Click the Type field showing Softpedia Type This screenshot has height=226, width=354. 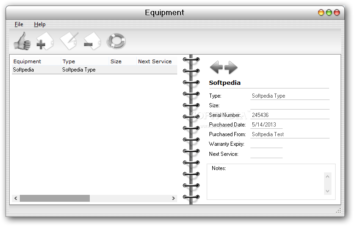pos(290,96)
